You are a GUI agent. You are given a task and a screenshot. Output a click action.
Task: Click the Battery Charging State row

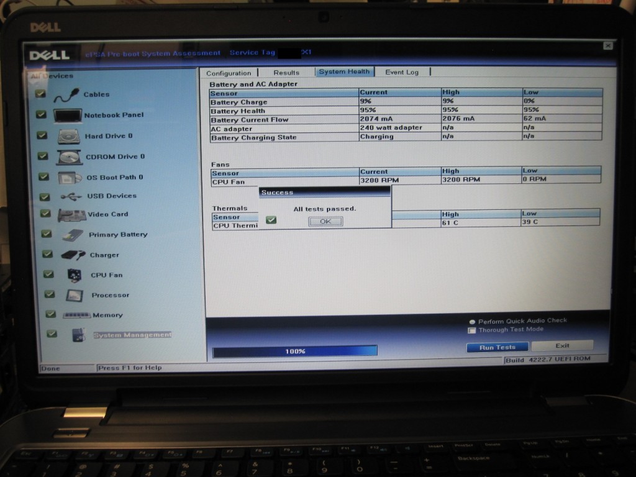(406, 137)
